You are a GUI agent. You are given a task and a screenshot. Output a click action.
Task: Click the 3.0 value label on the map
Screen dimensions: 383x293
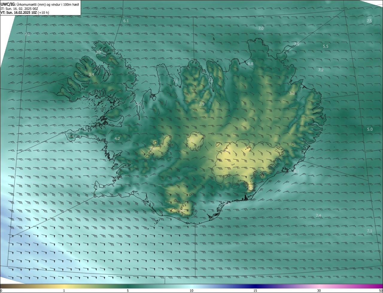(x=292, y=93)
